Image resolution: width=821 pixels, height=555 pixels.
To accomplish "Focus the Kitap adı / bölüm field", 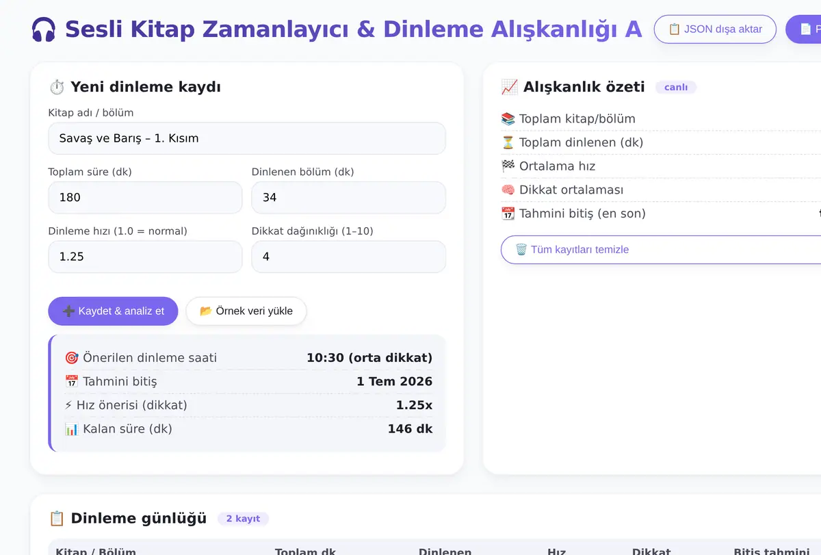I will pos(247,138).
